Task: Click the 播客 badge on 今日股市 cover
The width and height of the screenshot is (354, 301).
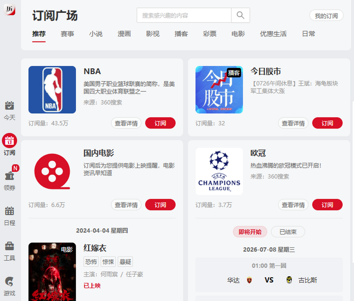Action: pos(234,73)
